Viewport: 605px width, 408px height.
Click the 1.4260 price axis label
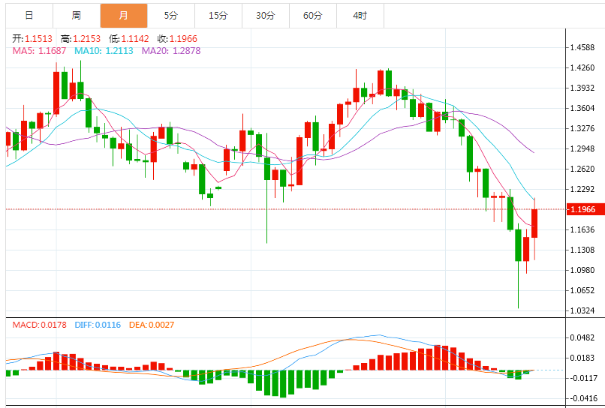[x=582, y=67]
